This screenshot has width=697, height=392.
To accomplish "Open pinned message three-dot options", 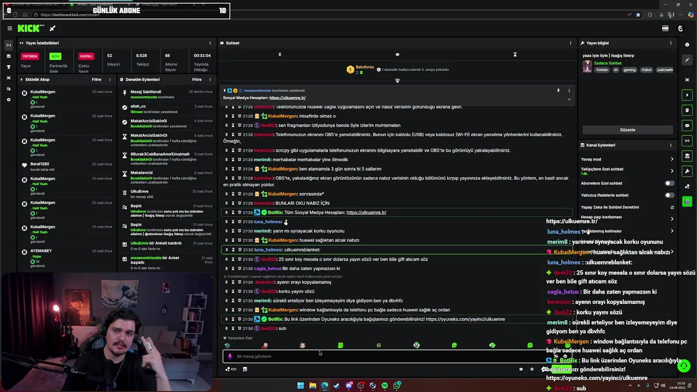I will pos(569,91).
